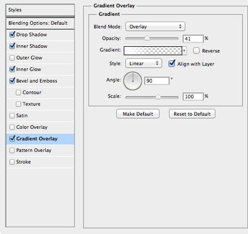Screen dimensions: 248x234
Task: Enable the Outer Glow checkbox
Action: [x=12, y=58]
